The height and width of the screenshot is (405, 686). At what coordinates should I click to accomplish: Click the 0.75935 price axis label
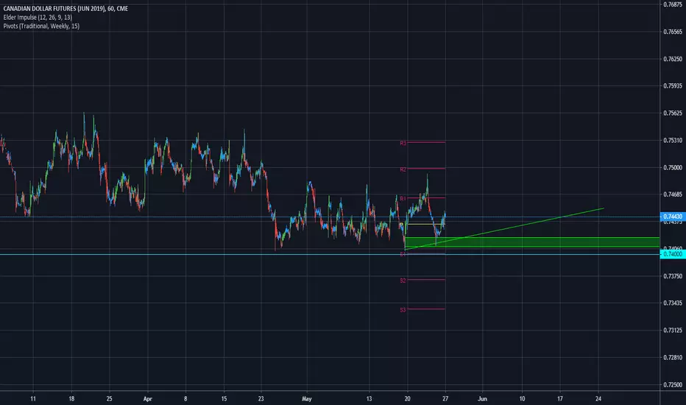[673, 86]
